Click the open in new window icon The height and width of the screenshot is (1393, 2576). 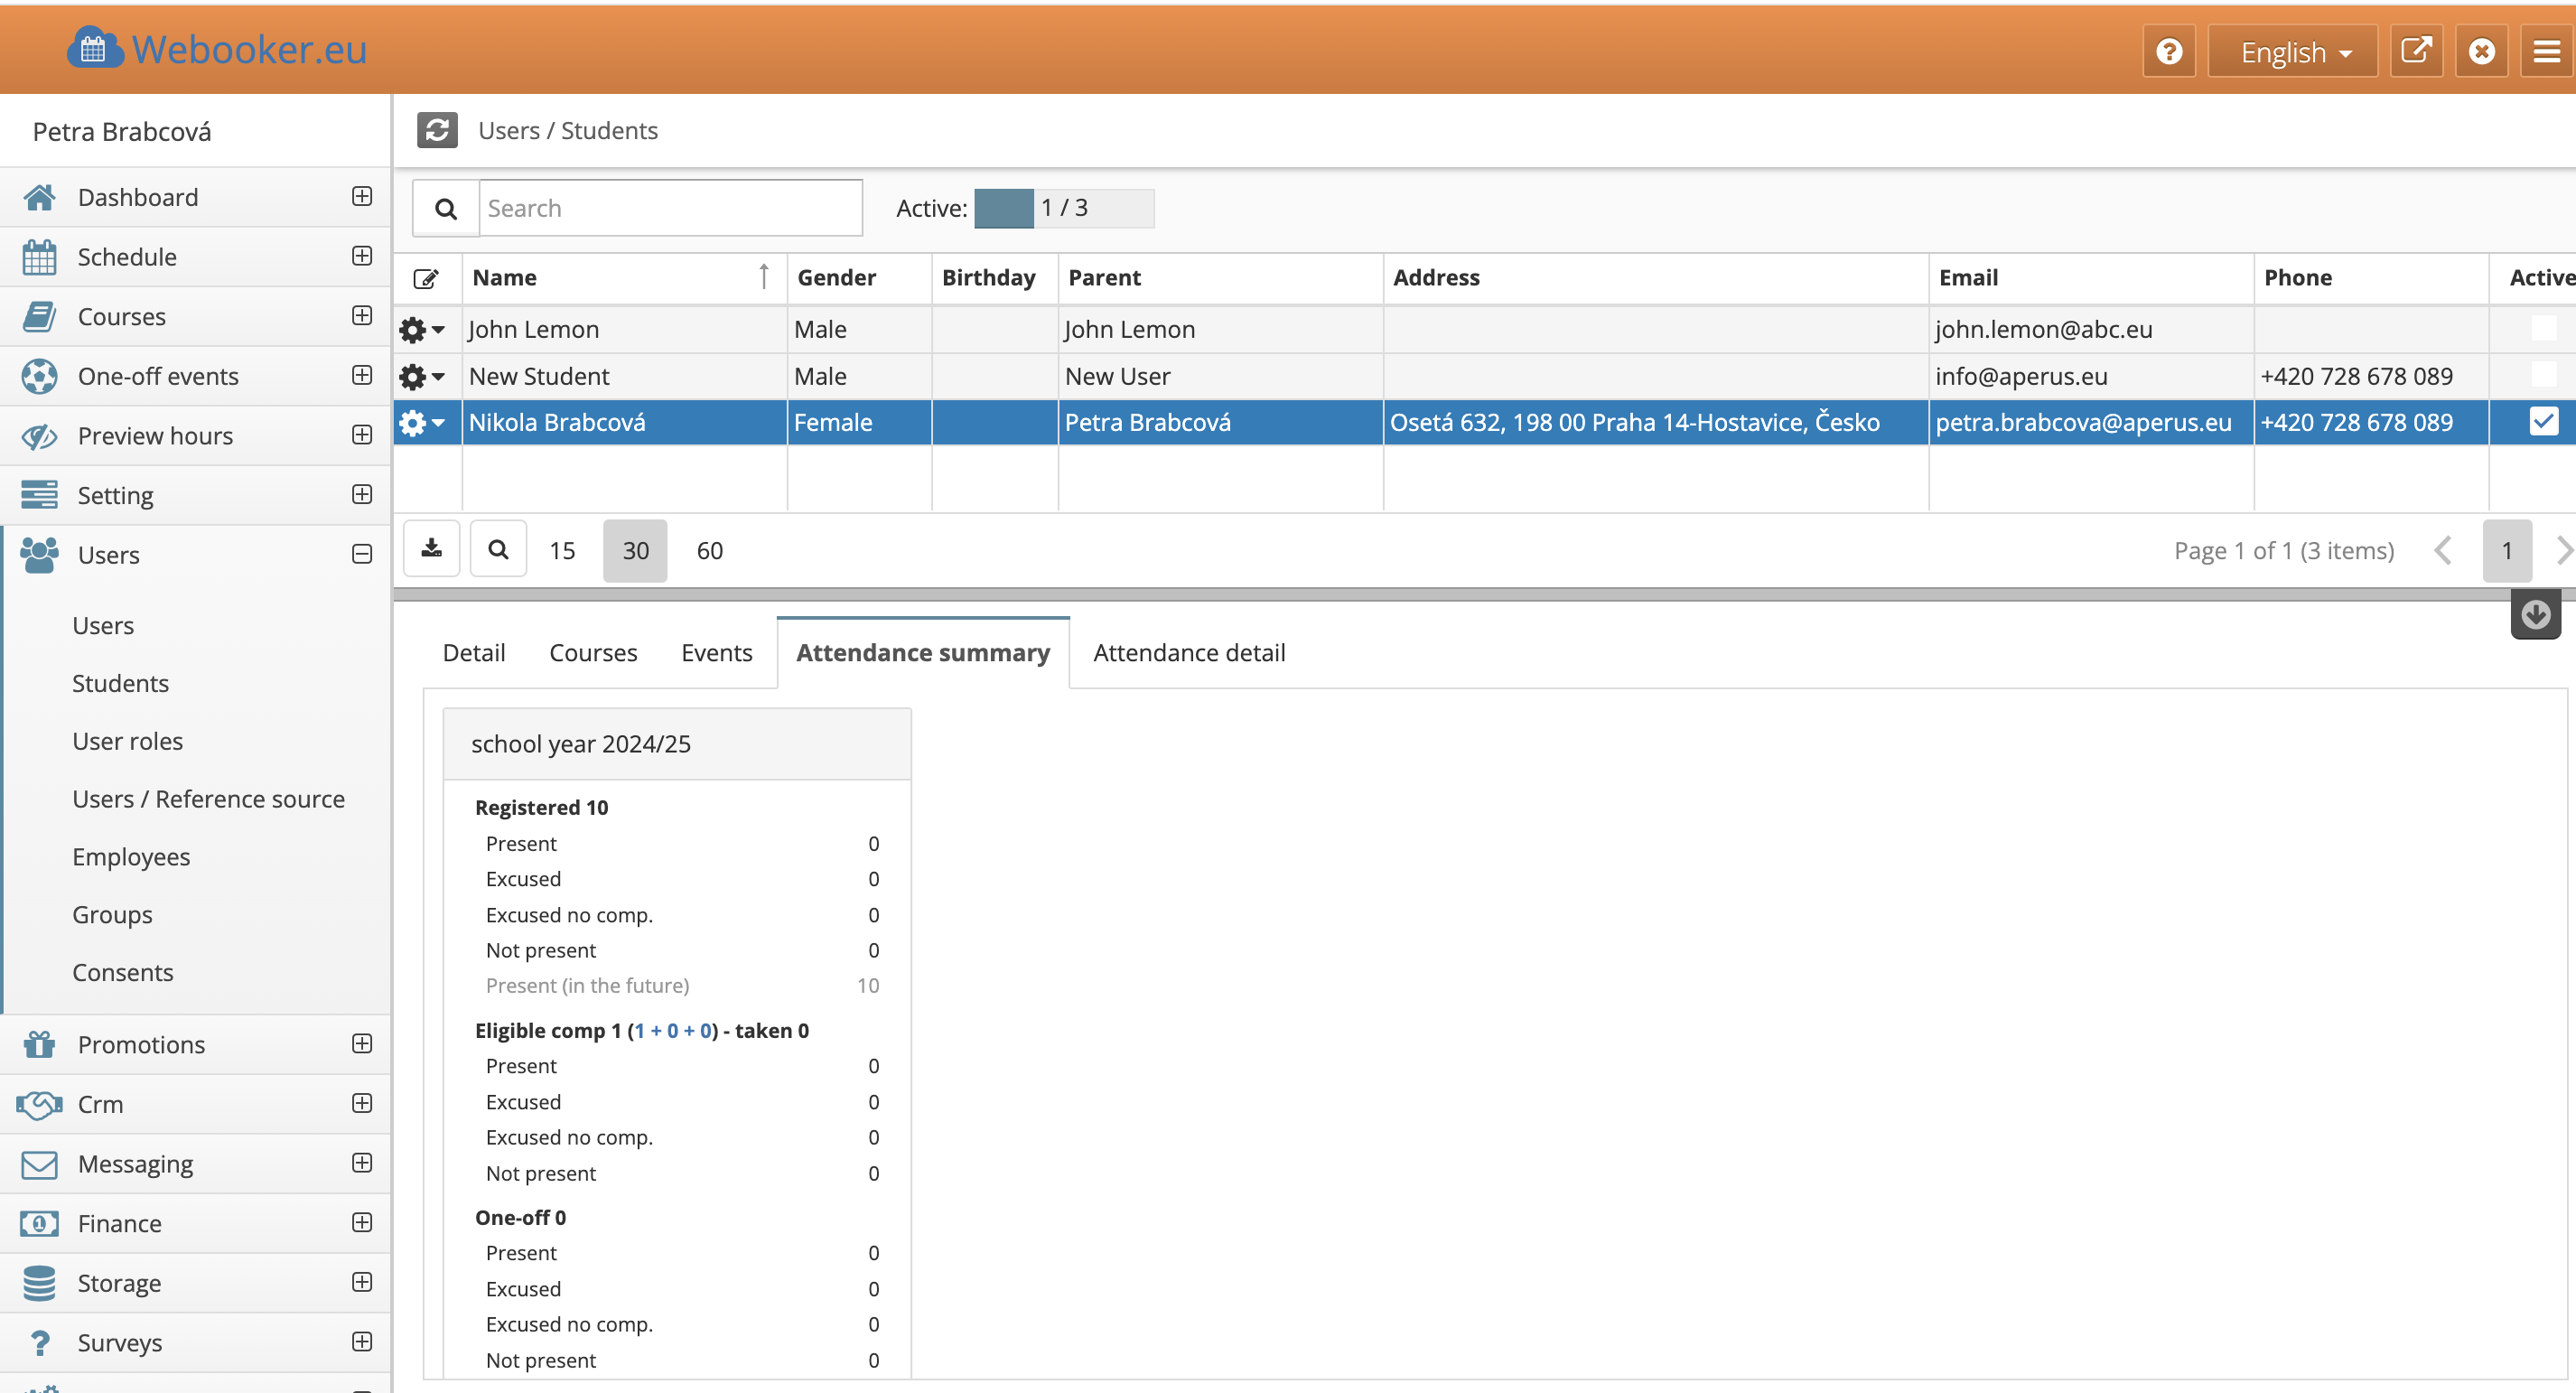coord(2416,51)
